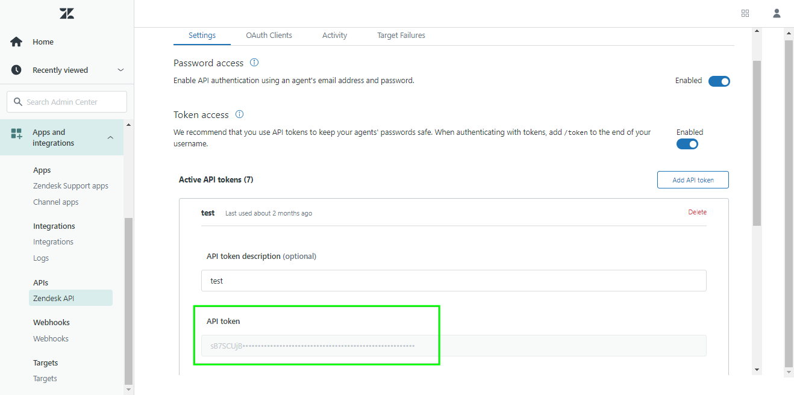Open the user profile icon
The width and height of the screenshot is (794, 395).
pyautogui.click(x=777, y=13)
